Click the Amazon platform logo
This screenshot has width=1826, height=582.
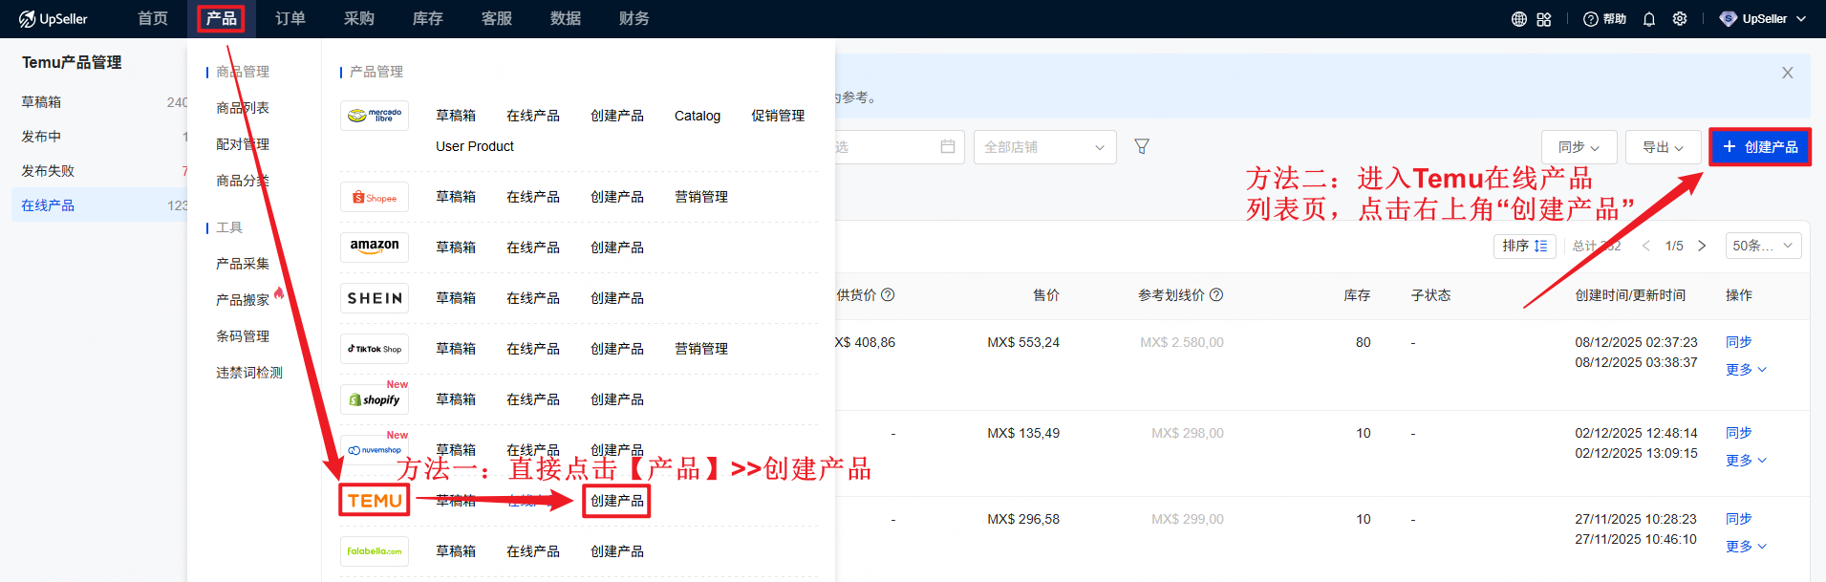375,247
